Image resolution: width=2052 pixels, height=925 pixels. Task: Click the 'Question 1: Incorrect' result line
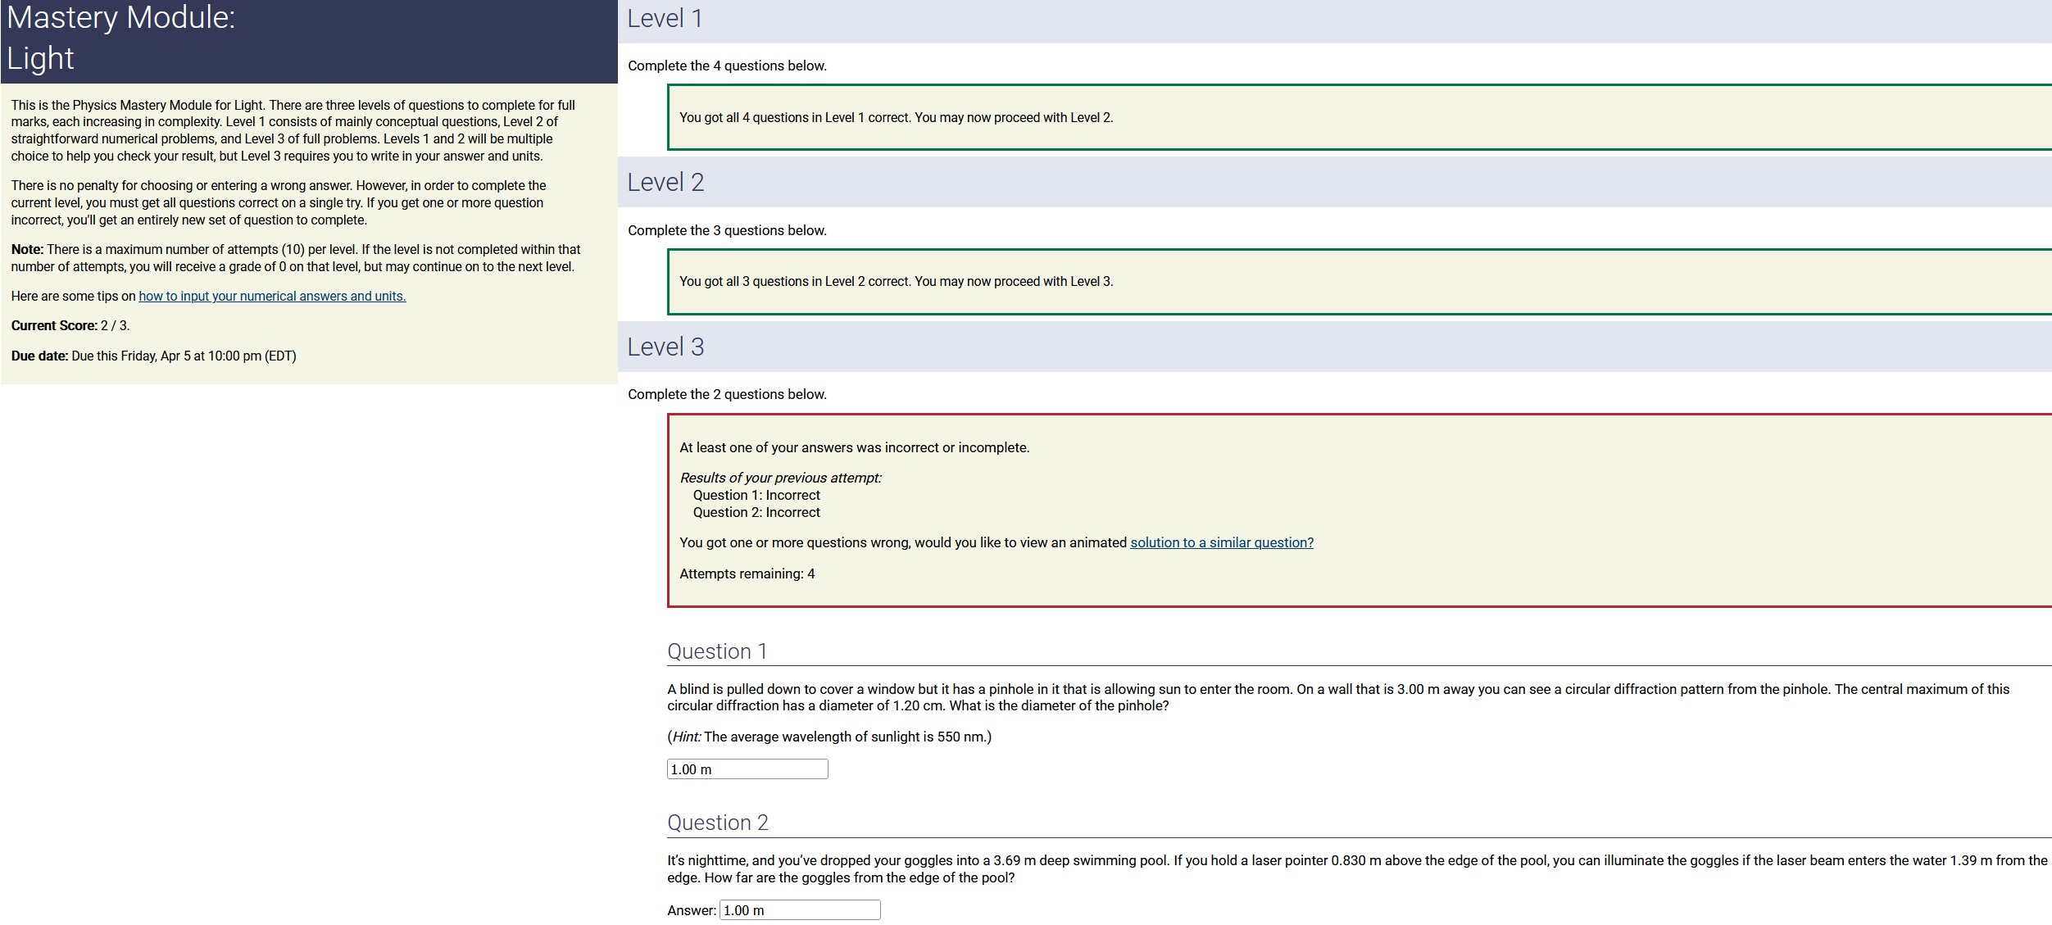pyautogui.click(x=756, y=495)
